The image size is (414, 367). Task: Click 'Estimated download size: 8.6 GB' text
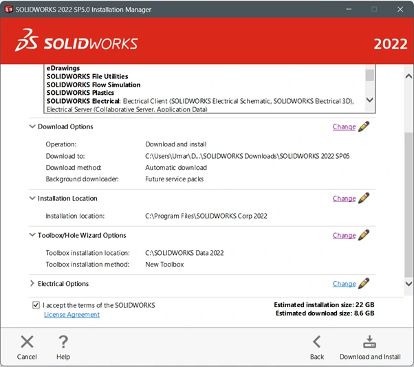325,313
